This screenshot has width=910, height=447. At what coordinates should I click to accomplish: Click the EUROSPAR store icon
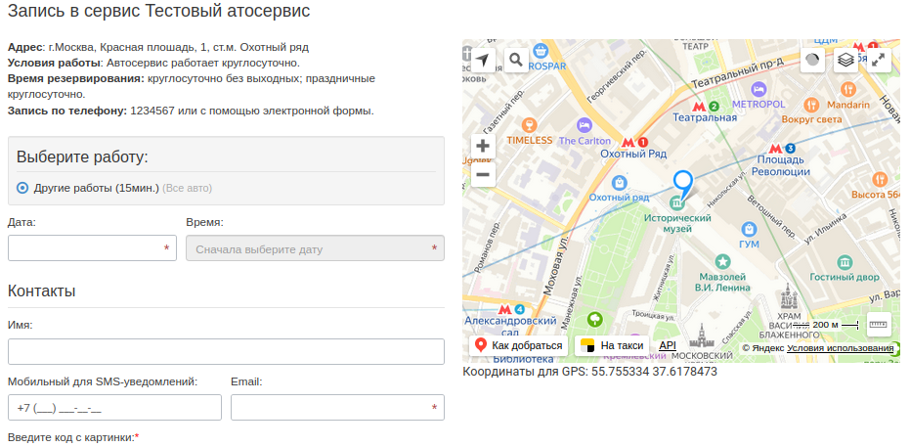tap(541, 51)
